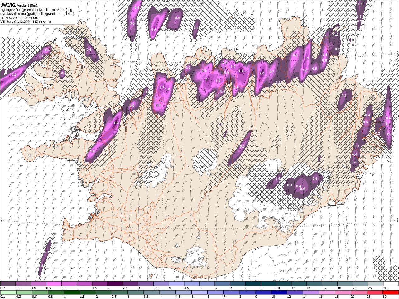Choose the lavender snow swatch 4–4.5
The height and width of the screenshot is (299, 399).
(x=176, y=284)
